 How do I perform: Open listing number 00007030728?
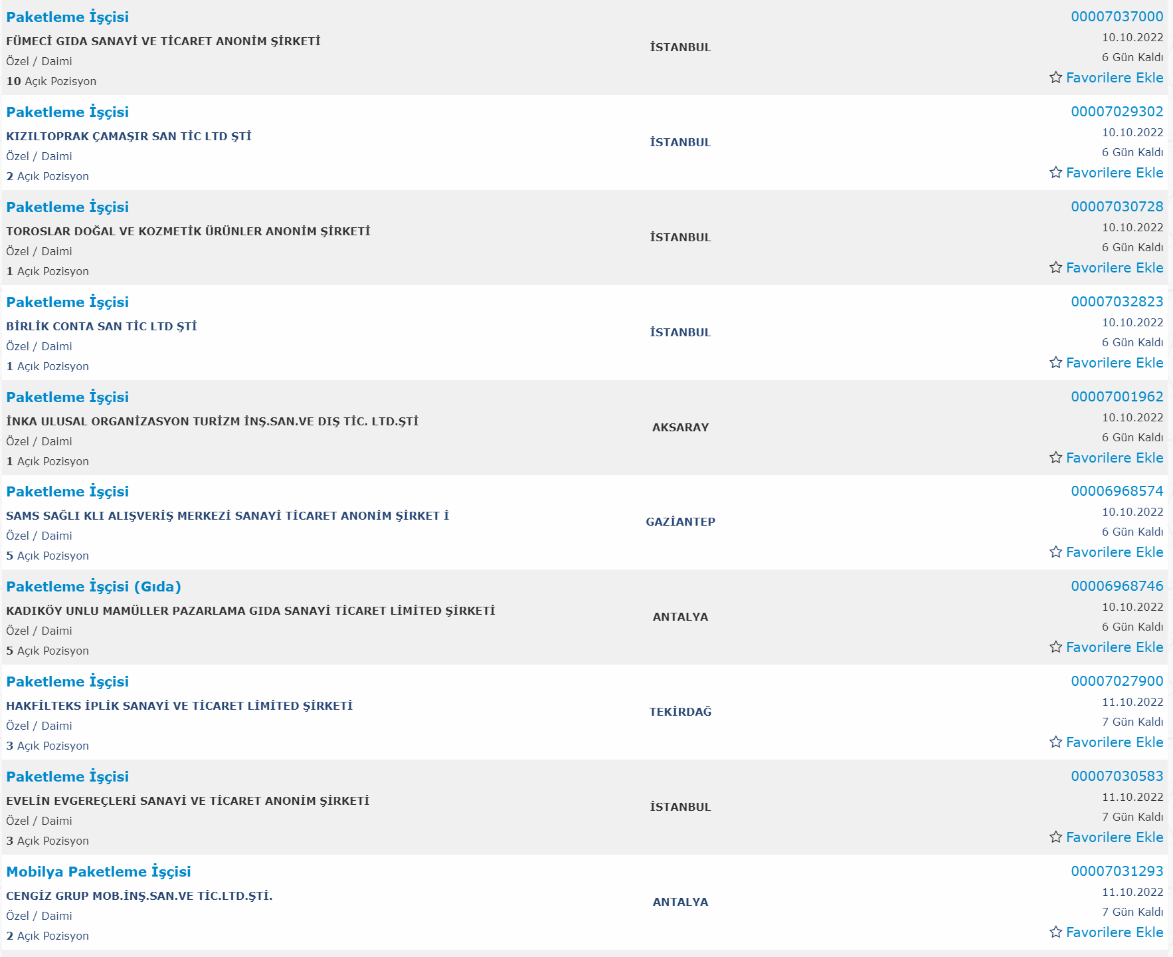(x=1117, y=207)
